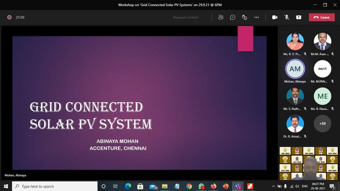This screenshot has width=340, height=191.
Task: Launch Microsoft Edge from taskbar
Action: [x=128, y=186]
